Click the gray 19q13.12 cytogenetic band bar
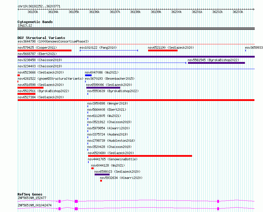Screen dimensions: 263x212 point(136,29)
